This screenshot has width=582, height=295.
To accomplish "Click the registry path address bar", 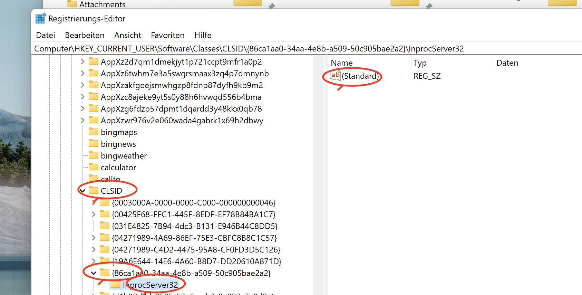I will pyautogui.click(x=249, y=49).
